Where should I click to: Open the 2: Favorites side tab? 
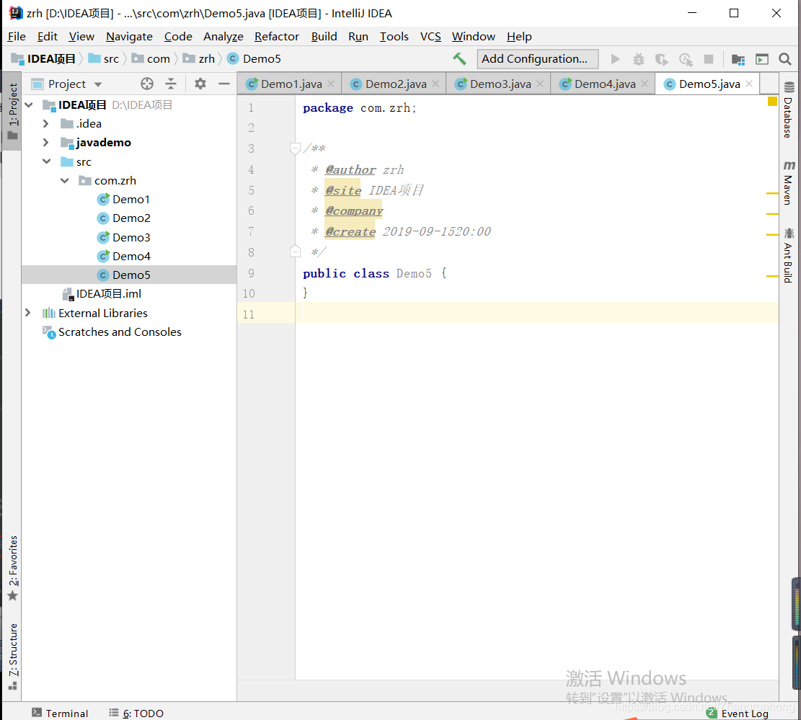13,569
